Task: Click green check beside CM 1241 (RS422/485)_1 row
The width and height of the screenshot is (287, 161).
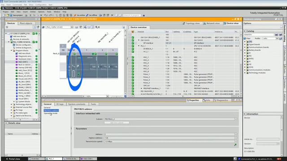Action: pyautogui.click(x=133, y=38)
